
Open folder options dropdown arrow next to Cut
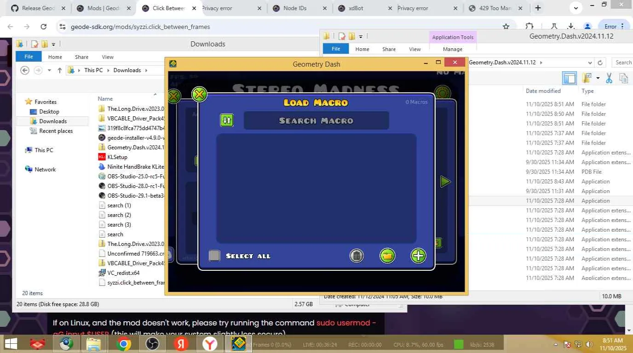(598, 78)
